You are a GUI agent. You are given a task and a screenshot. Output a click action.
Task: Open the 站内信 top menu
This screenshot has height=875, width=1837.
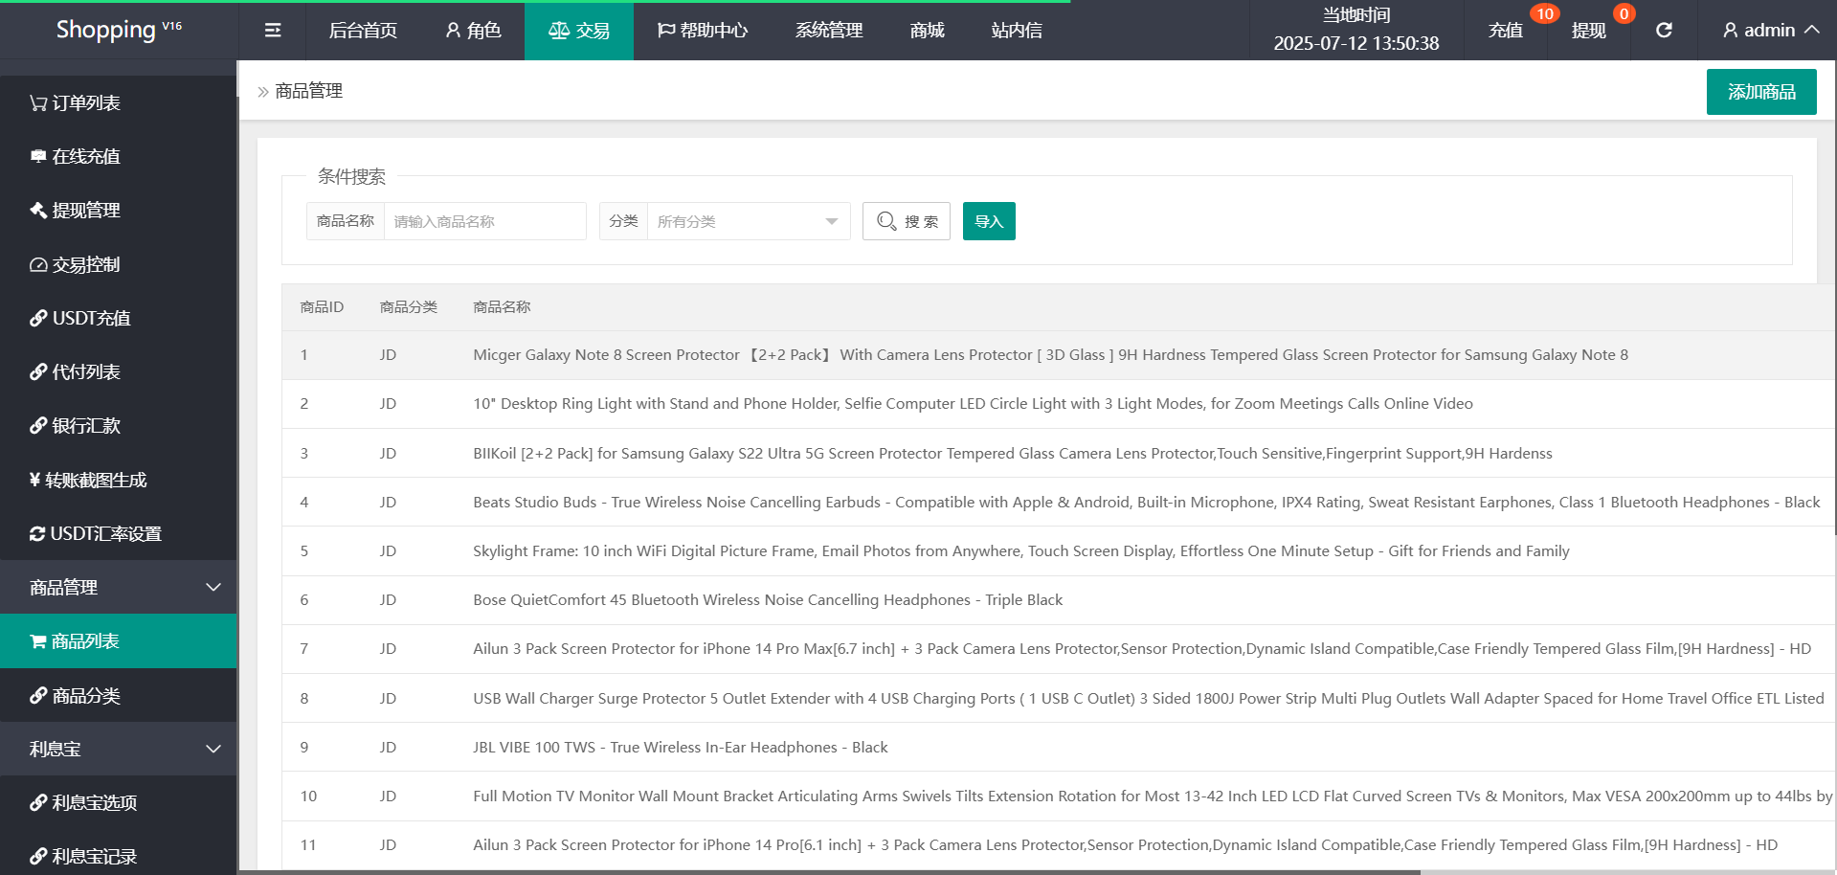[x=1017, y=31]
